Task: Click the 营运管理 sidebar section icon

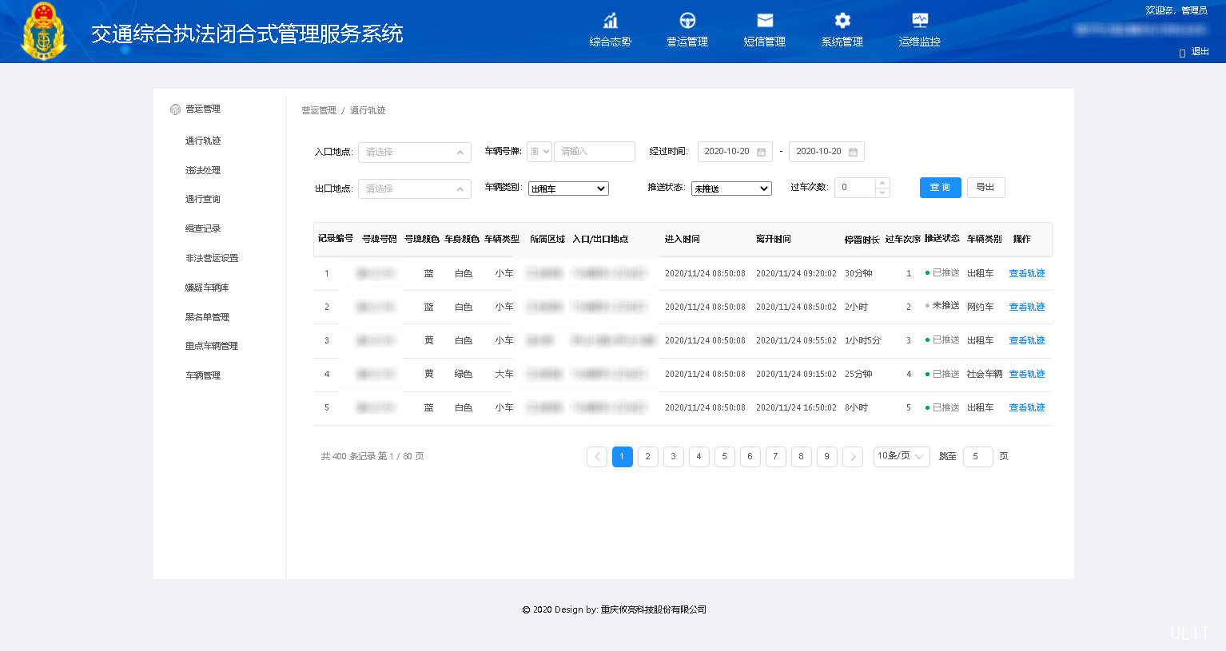Action: click(174, 109)
